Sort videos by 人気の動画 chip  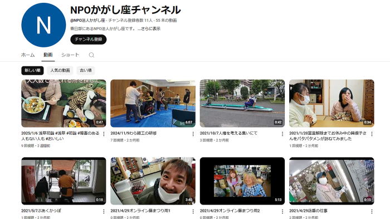(60, 70)
